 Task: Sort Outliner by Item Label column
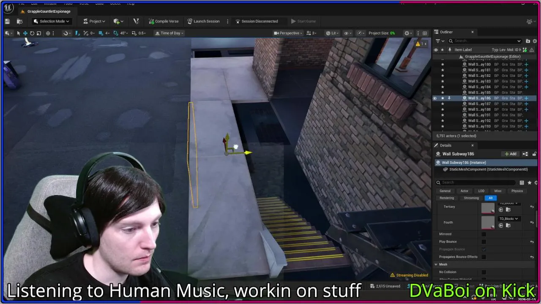tap(463, 50)
